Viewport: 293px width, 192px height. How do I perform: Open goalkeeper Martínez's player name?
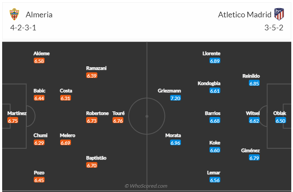(17, 113)
